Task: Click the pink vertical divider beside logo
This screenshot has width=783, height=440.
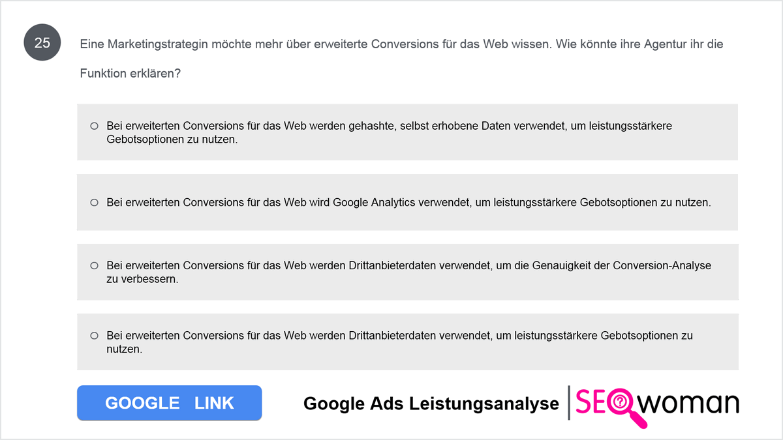Action: (570, 403)
